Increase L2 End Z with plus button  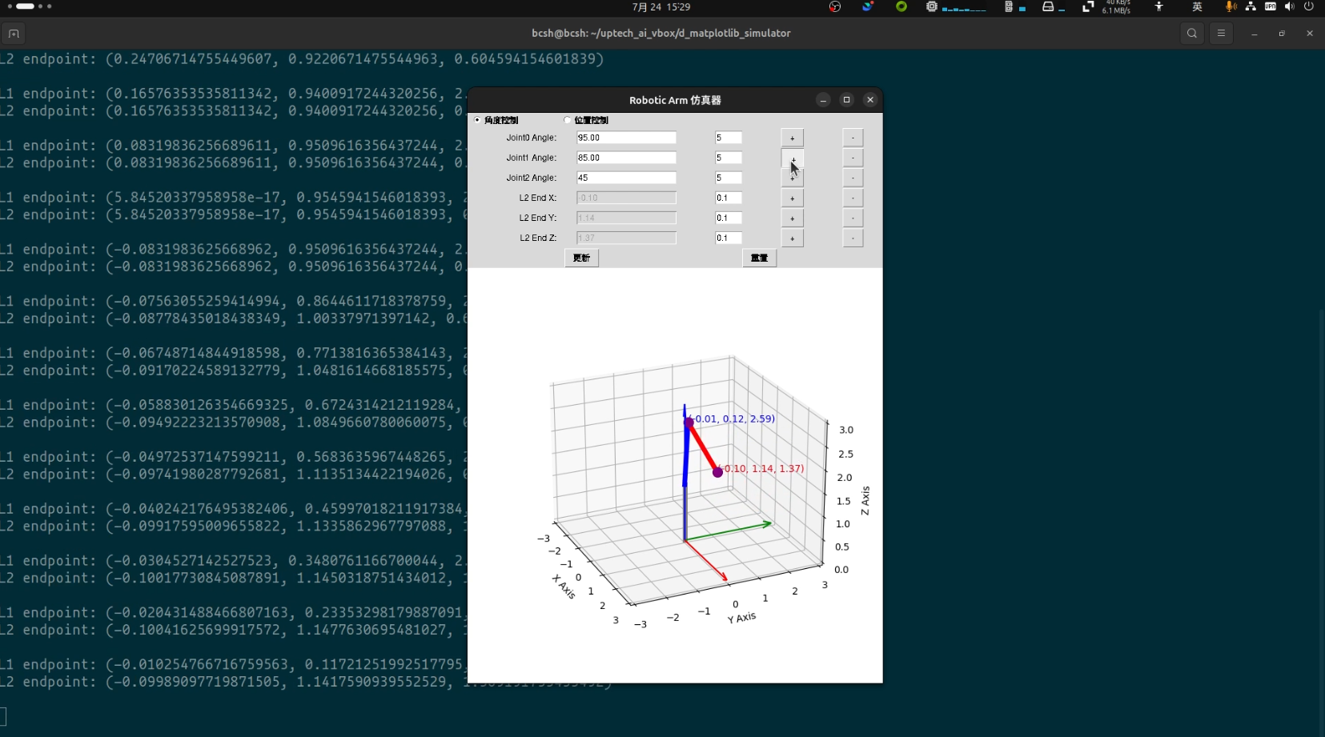(x=793, y=238)
